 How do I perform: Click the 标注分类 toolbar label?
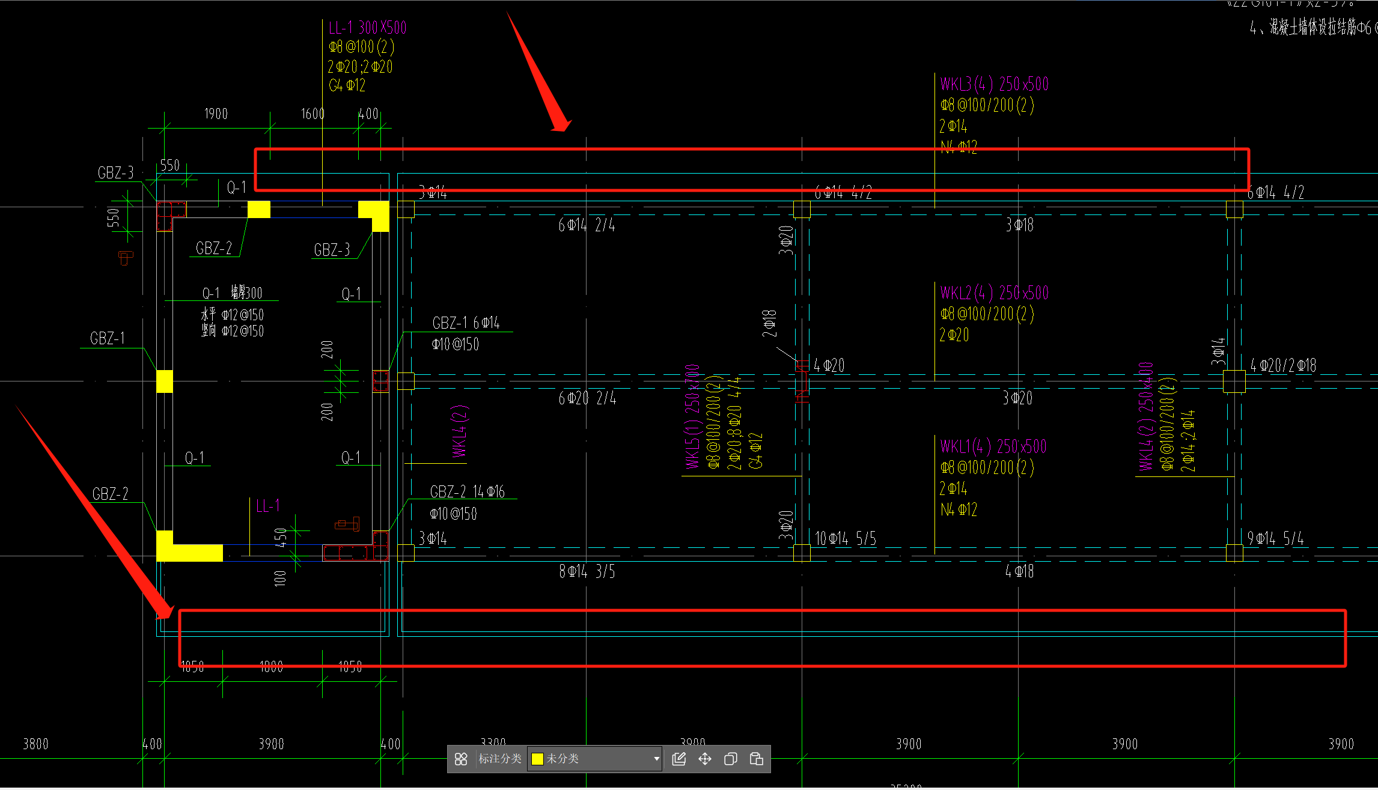pos(499,759)
